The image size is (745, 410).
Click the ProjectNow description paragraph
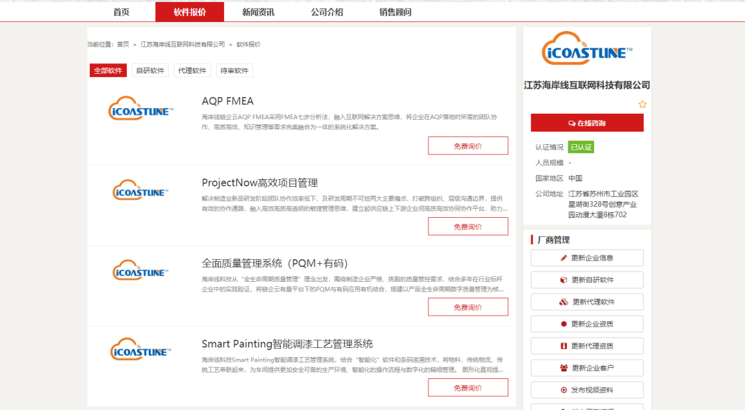[x=355, y=203]
